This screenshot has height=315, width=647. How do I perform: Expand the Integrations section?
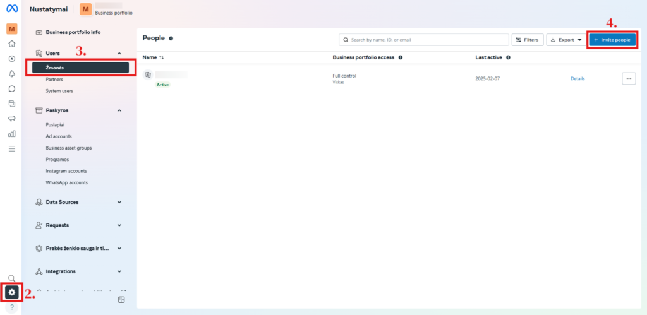point(119,271)
